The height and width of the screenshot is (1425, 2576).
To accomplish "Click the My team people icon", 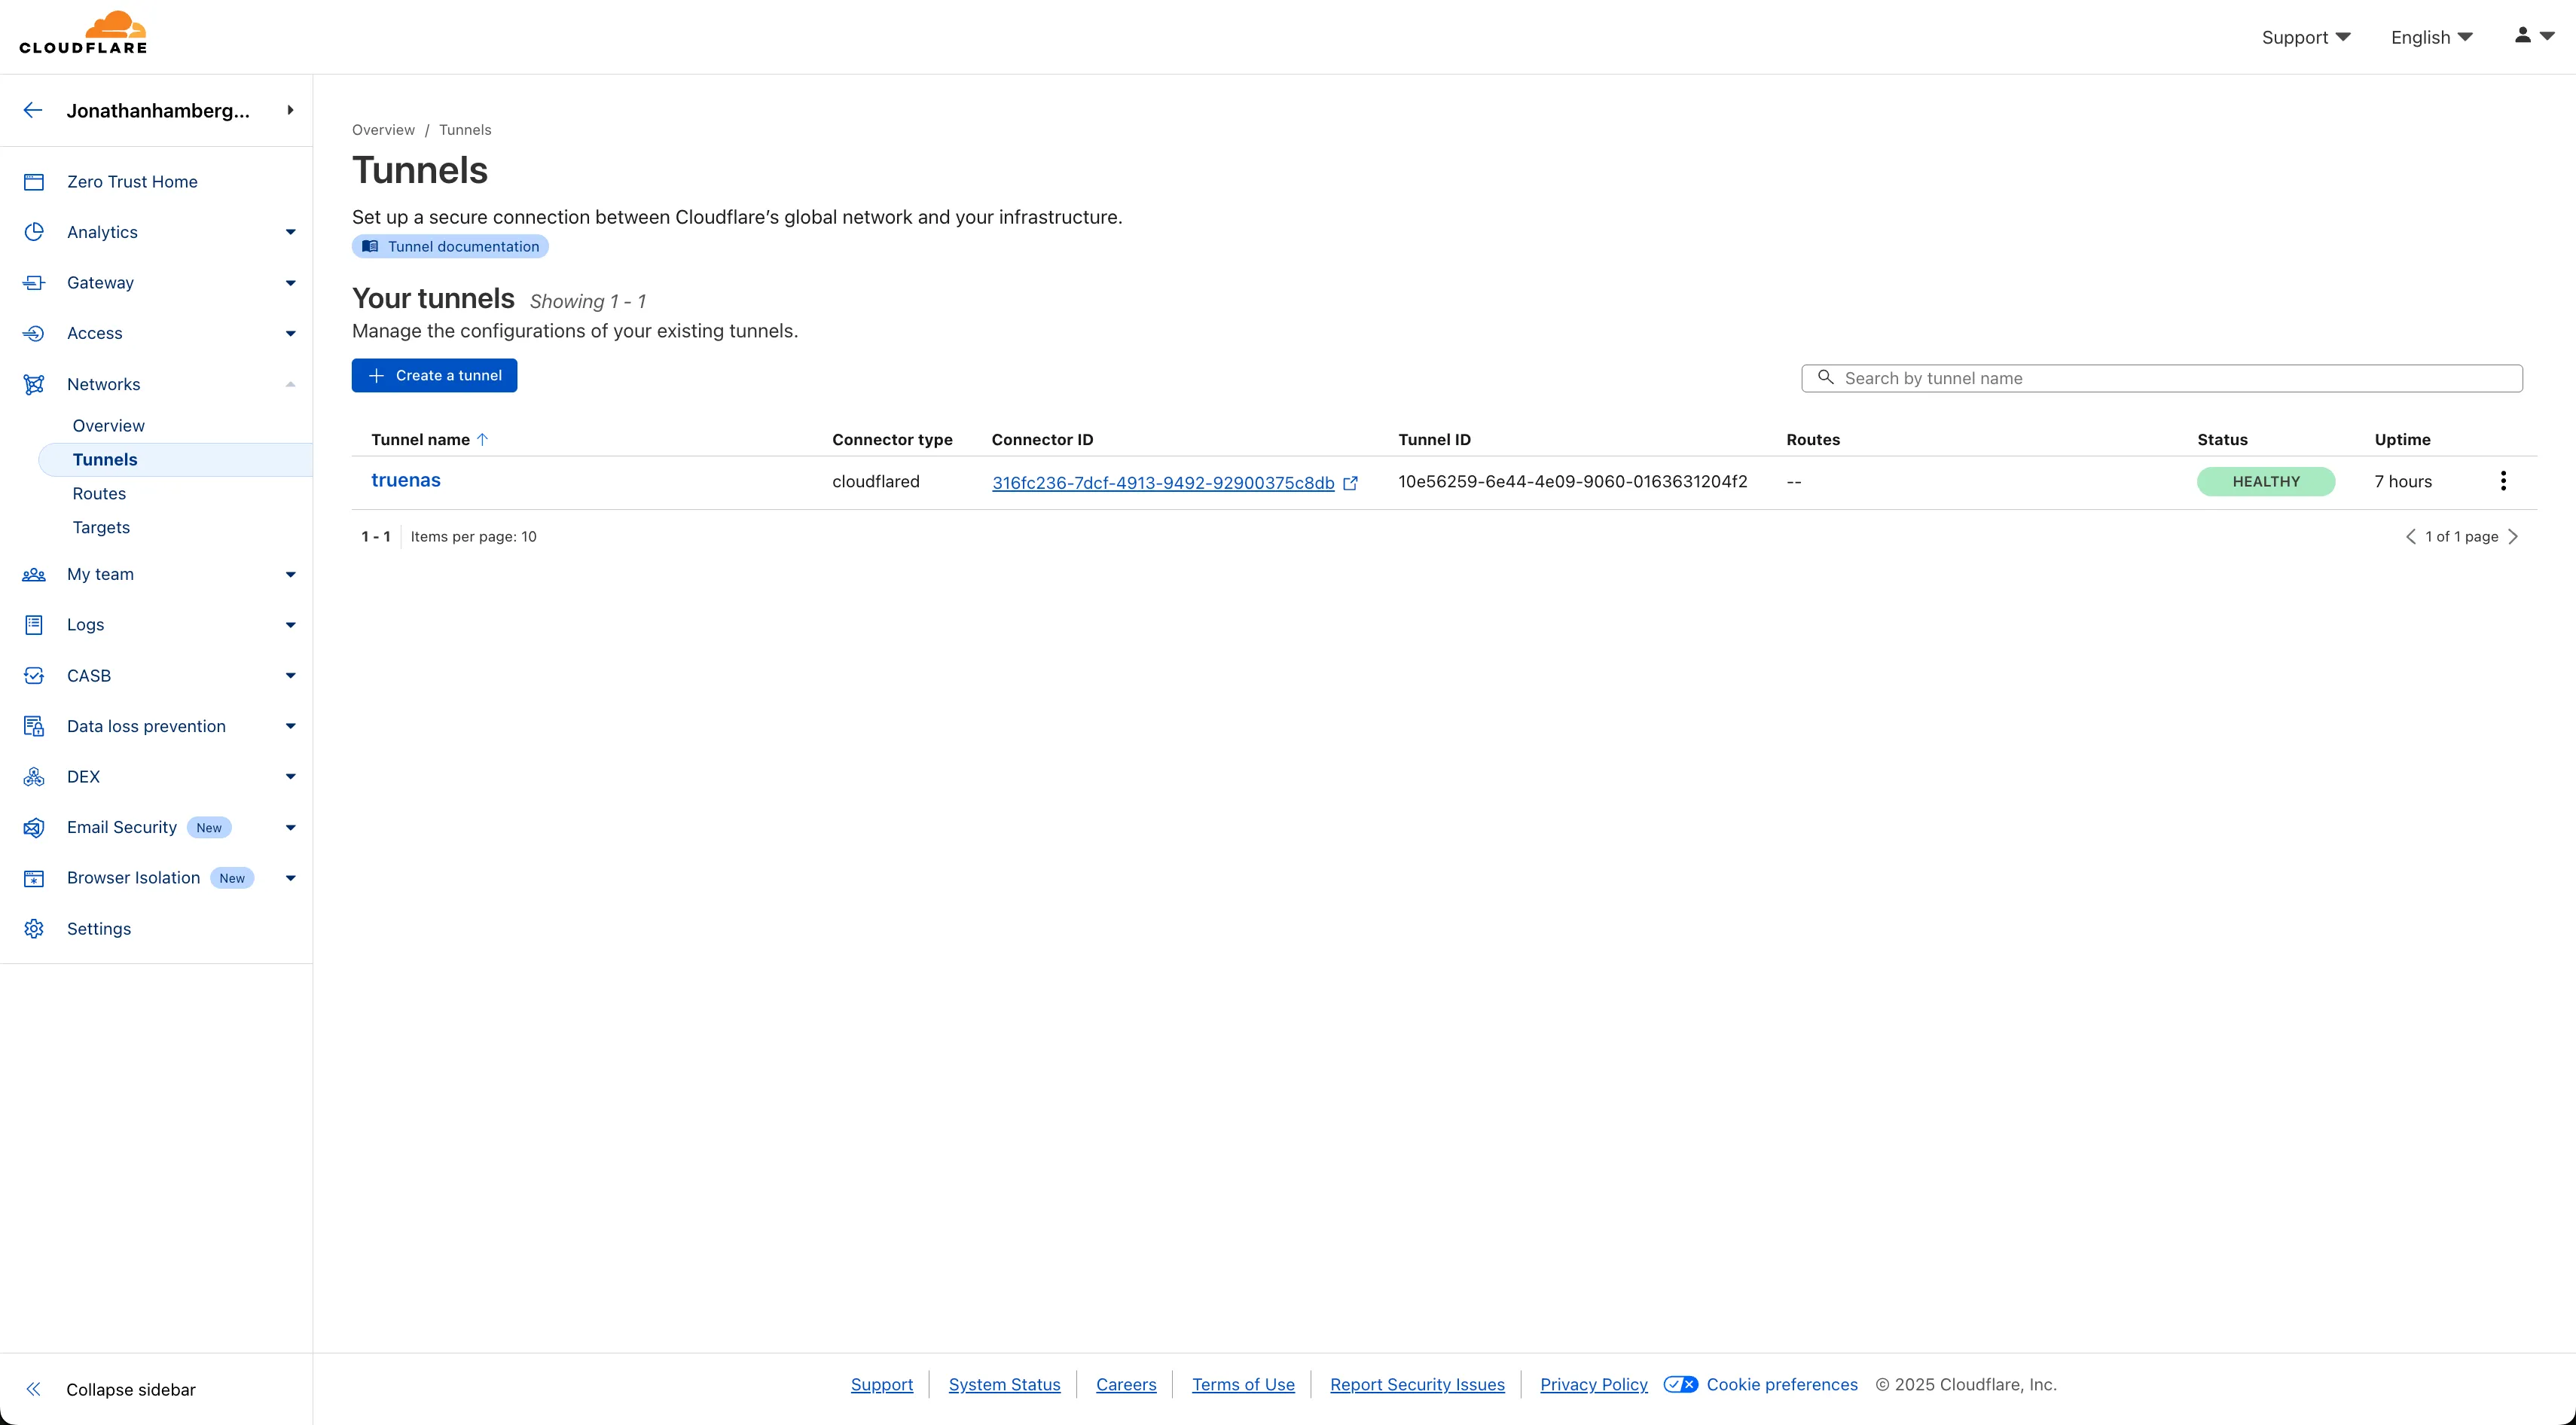I will point(34,574).
